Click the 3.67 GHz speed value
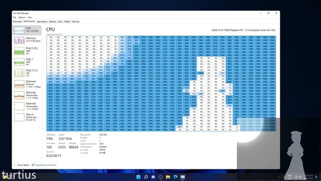The image size is (321, 181). (65, 139)
